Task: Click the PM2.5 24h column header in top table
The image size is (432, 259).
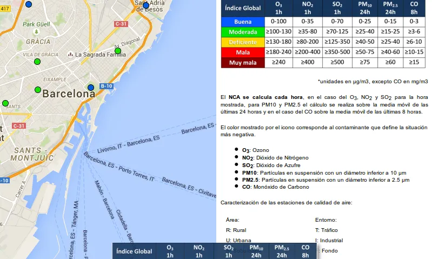Action: (x=390, y=8)
